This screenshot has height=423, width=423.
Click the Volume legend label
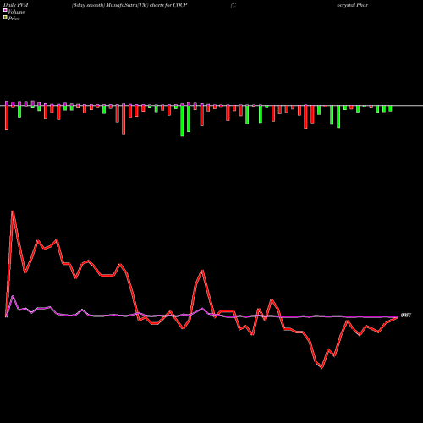[x=16, y=12]
